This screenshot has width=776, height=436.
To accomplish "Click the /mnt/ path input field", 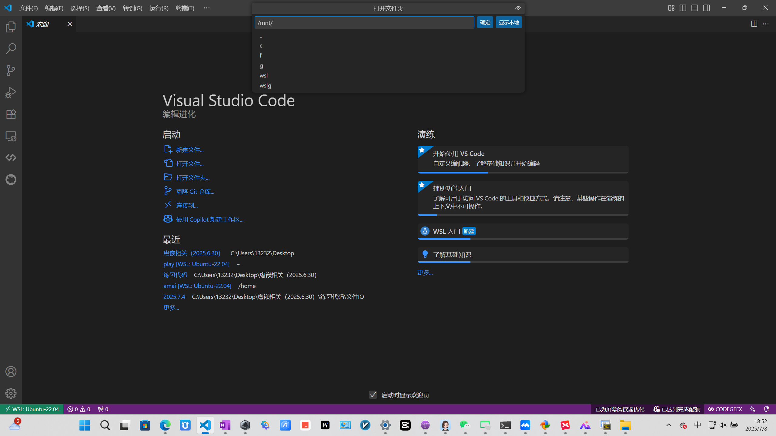I will click(x=364, y=22).
